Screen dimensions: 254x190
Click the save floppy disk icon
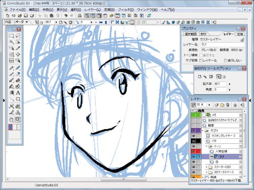(x=26, y=16)
